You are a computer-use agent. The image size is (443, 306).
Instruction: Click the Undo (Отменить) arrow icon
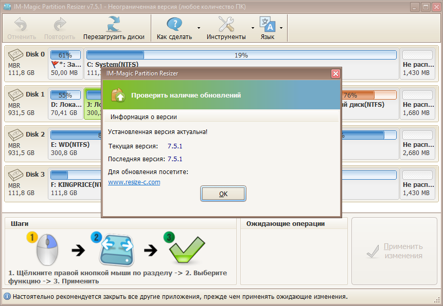point(21,24)
